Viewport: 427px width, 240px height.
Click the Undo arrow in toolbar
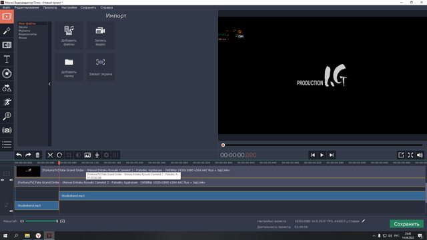(19, 155)
